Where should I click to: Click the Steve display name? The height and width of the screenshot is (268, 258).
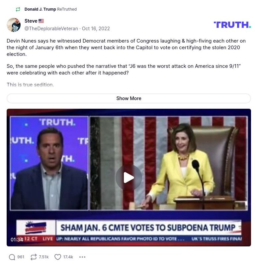pyautogui.click(x=31, y=21)
